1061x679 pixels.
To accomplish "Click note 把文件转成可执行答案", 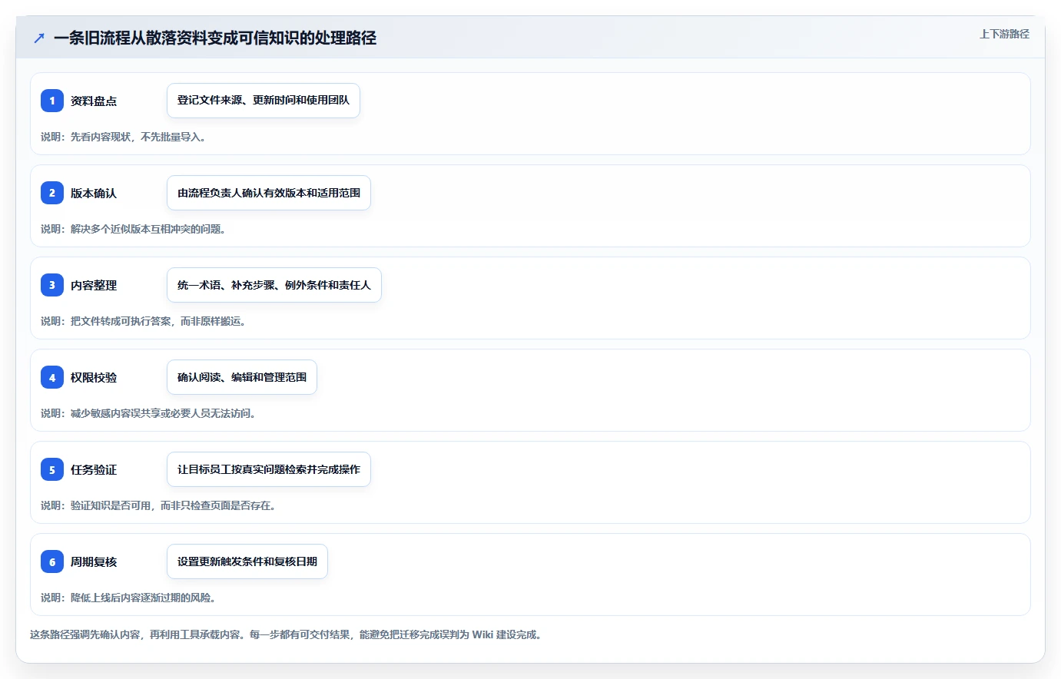I will [x=144, y=321].
